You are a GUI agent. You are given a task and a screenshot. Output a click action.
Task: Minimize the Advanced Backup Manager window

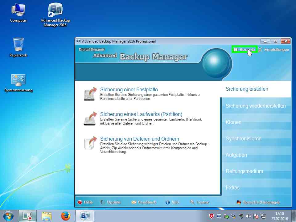click(x=265, y=41)
